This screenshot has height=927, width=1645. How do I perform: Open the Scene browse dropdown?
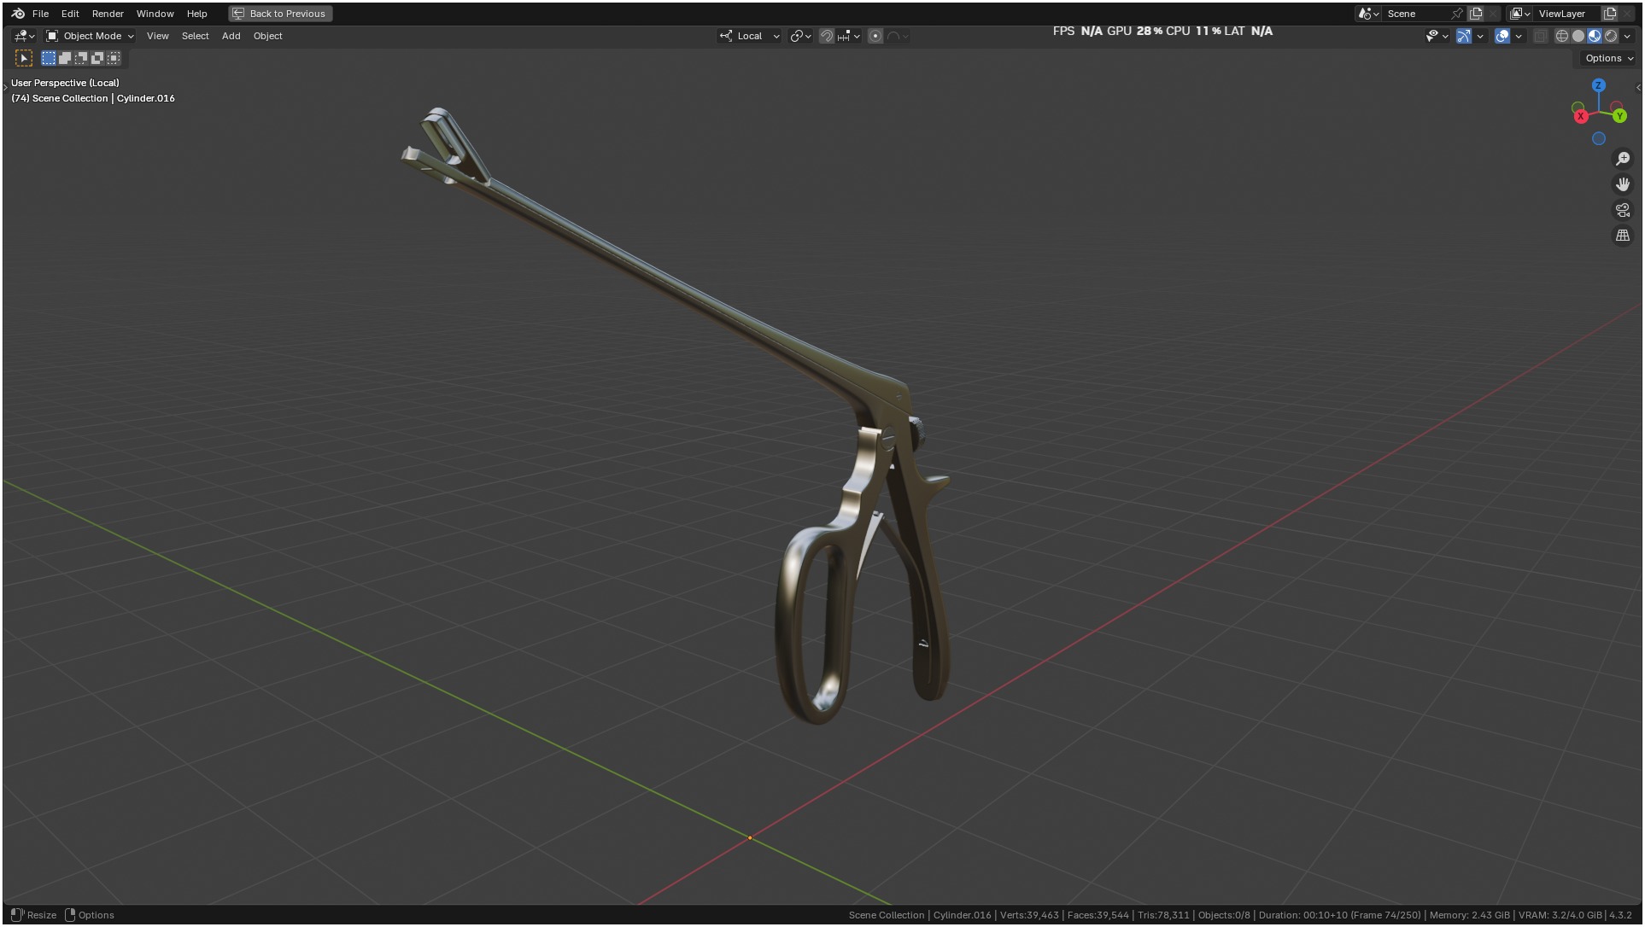click(1368, 14)
